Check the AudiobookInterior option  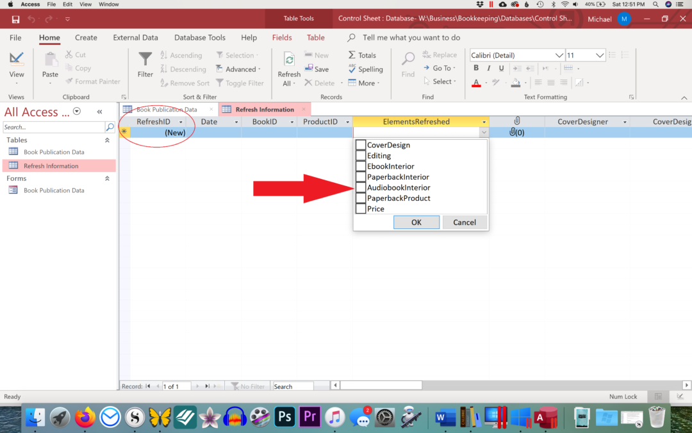click(x=361, y=187)
